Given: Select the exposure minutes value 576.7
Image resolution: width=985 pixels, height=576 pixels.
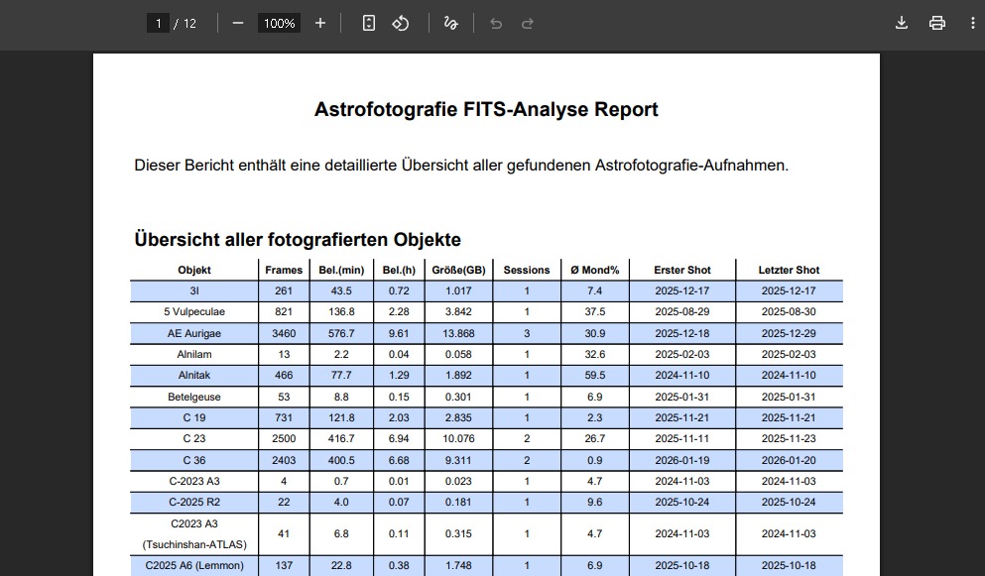Looking at the screenshot, I should point(341,333).
